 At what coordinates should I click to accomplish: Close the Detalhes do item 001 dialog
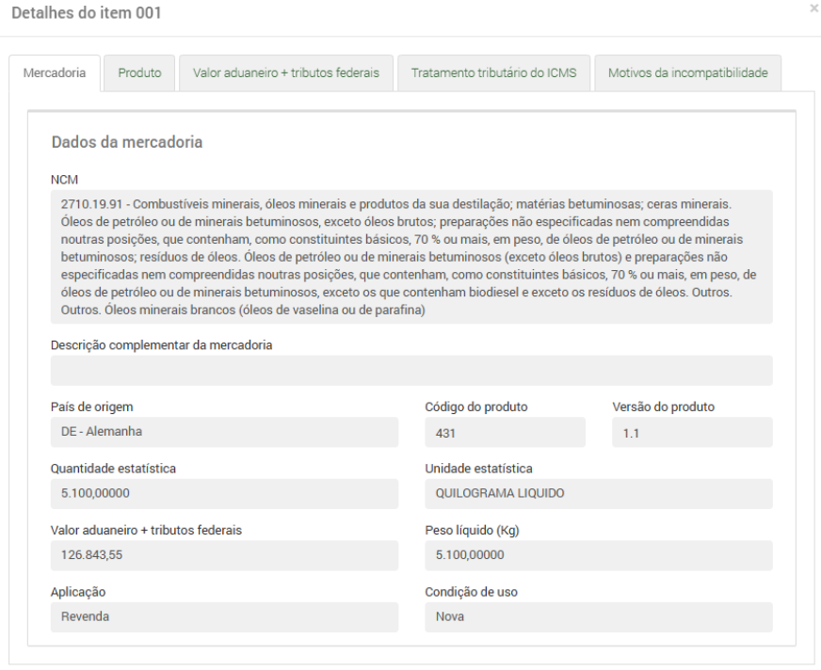(x=813, y=8)
